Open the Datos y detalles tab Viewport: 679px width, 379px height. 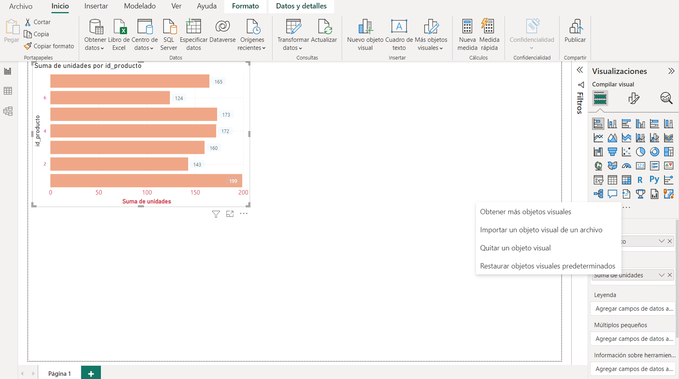(x=301, y=6)
